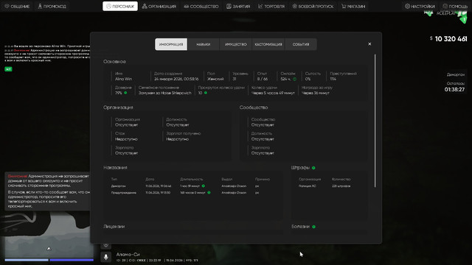The width and height of the screenshot is (472, 265).
Task: Open the Магазин shop menu
Action: click(353, 6)
